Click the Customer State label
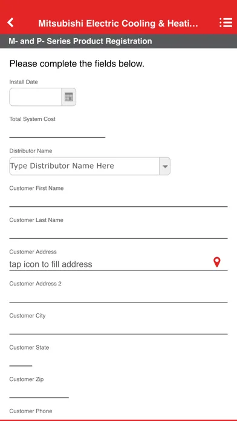This screenshot has height=421, width=237. click(x=29, y=347)
